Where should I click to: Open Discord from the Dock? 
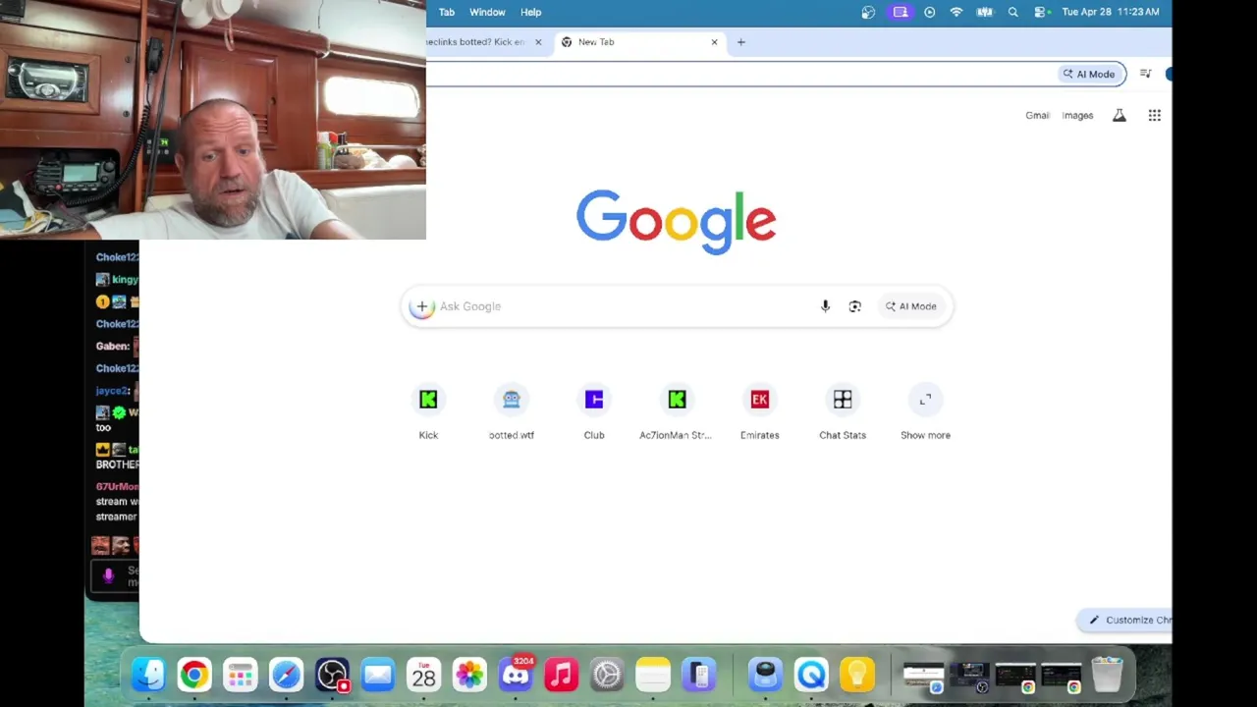click(x=516, y=675)
